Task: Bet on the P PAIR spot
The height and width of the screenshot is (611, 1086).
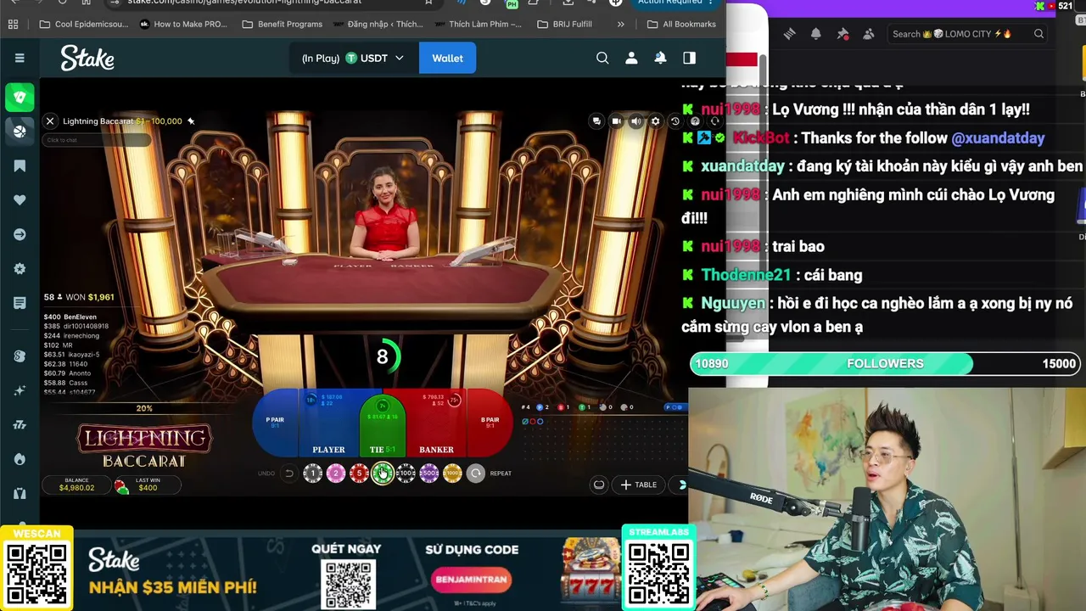Action: (275, 423)
